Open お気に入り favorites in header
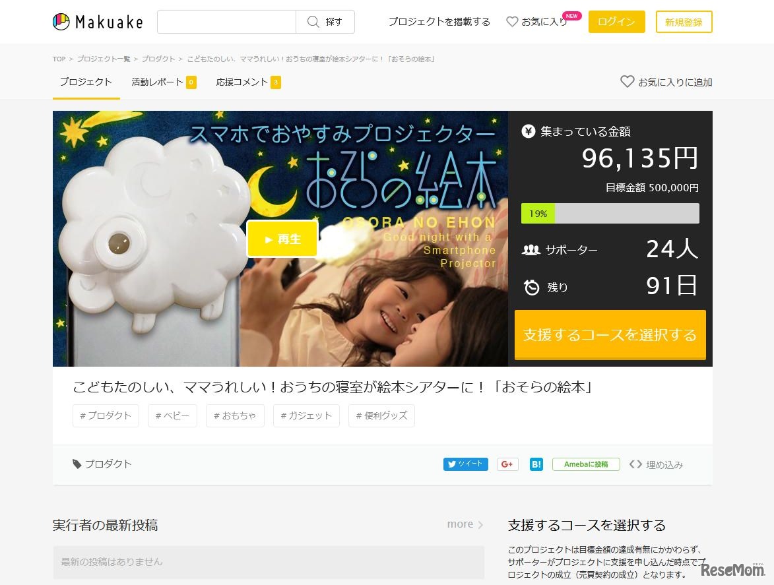774x585 pixels. point(537,22)
